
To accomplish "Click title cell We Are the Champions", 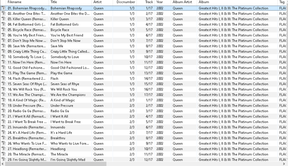I will point(68,95).
